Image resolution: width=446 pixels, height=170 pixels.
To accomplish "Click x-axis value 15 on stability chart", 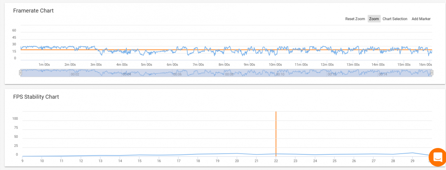I will [x=139, y=161].
